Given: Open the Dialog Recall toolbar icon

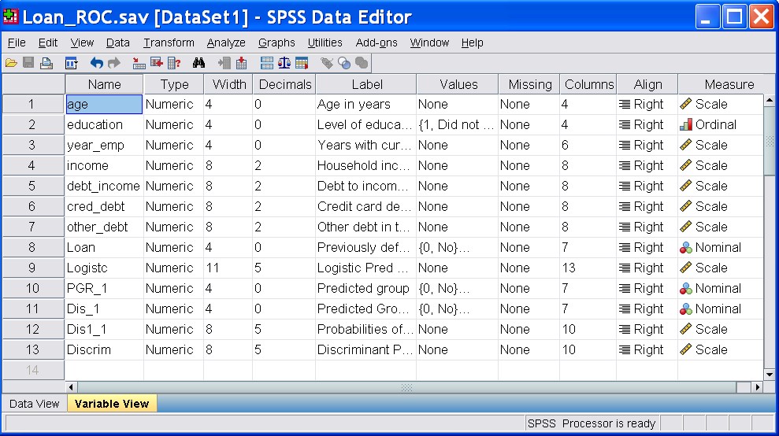Looking at the screenshot, I should [x=71, y=63].
